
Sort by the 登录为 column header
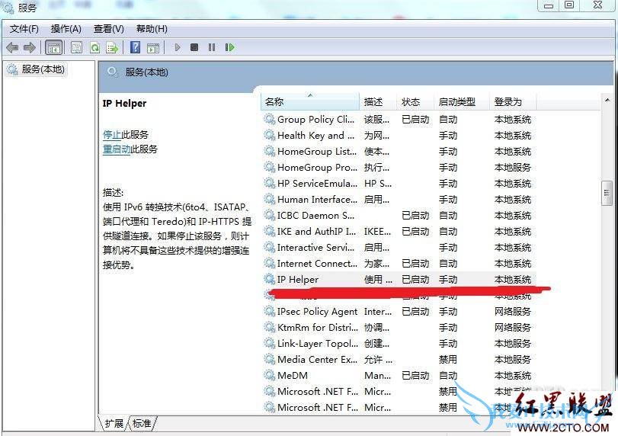click(x=513, y=101)
